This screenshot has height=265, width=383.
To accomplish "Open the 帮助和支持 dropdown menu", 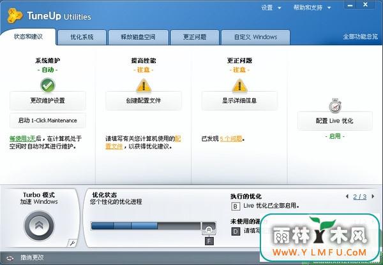I will 312,8.
